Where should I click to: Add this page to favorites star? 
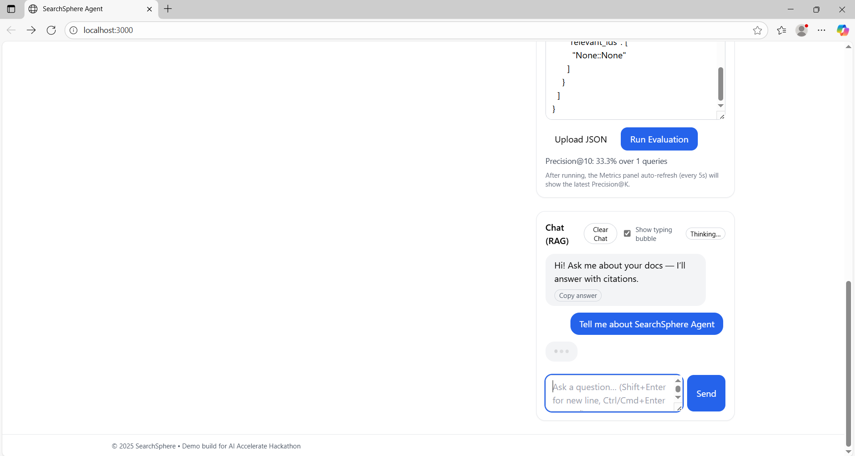757,30
